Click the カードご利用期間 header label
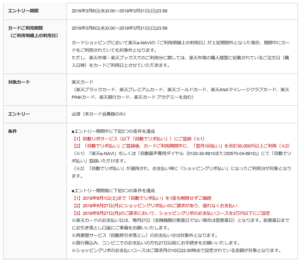The width and height of the screenshot is (302, 260). tap(25, 28)
